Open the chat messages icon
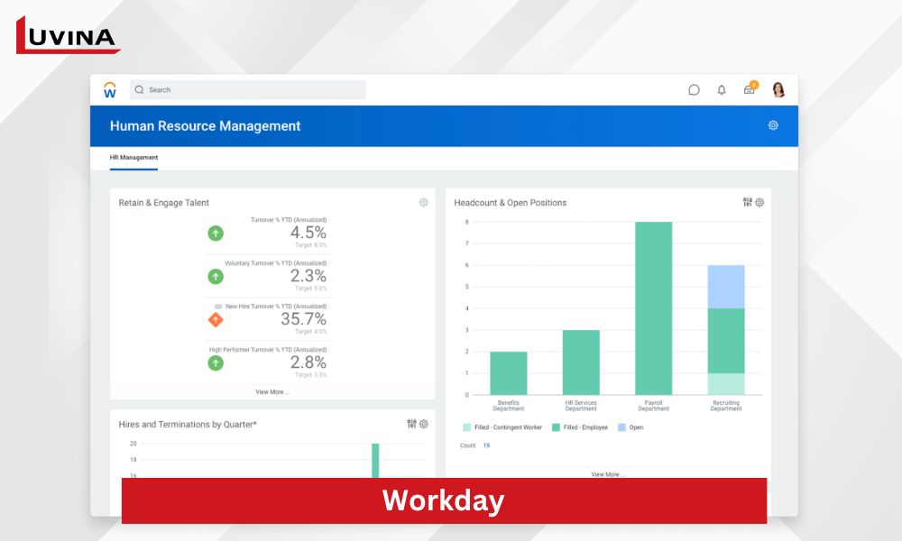The width and height of the screenshot is (902, 541). click(x=694, y=90)
